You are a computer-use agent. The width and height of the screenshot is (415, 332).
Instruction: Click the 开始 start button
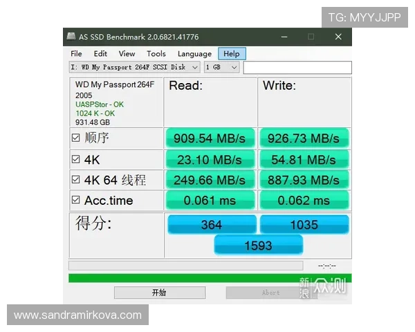[x=158, y=293]
